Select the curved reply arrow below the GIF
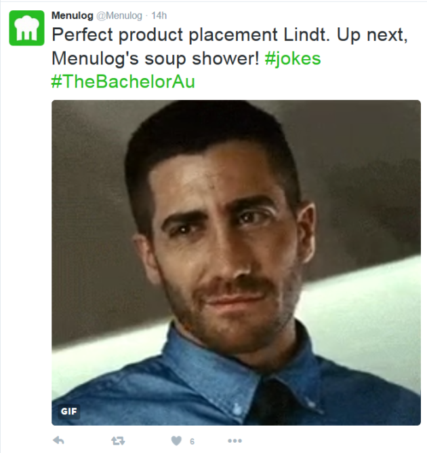 click(58, 441)
